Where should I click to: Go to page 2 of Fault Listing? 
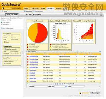point(56,84)
